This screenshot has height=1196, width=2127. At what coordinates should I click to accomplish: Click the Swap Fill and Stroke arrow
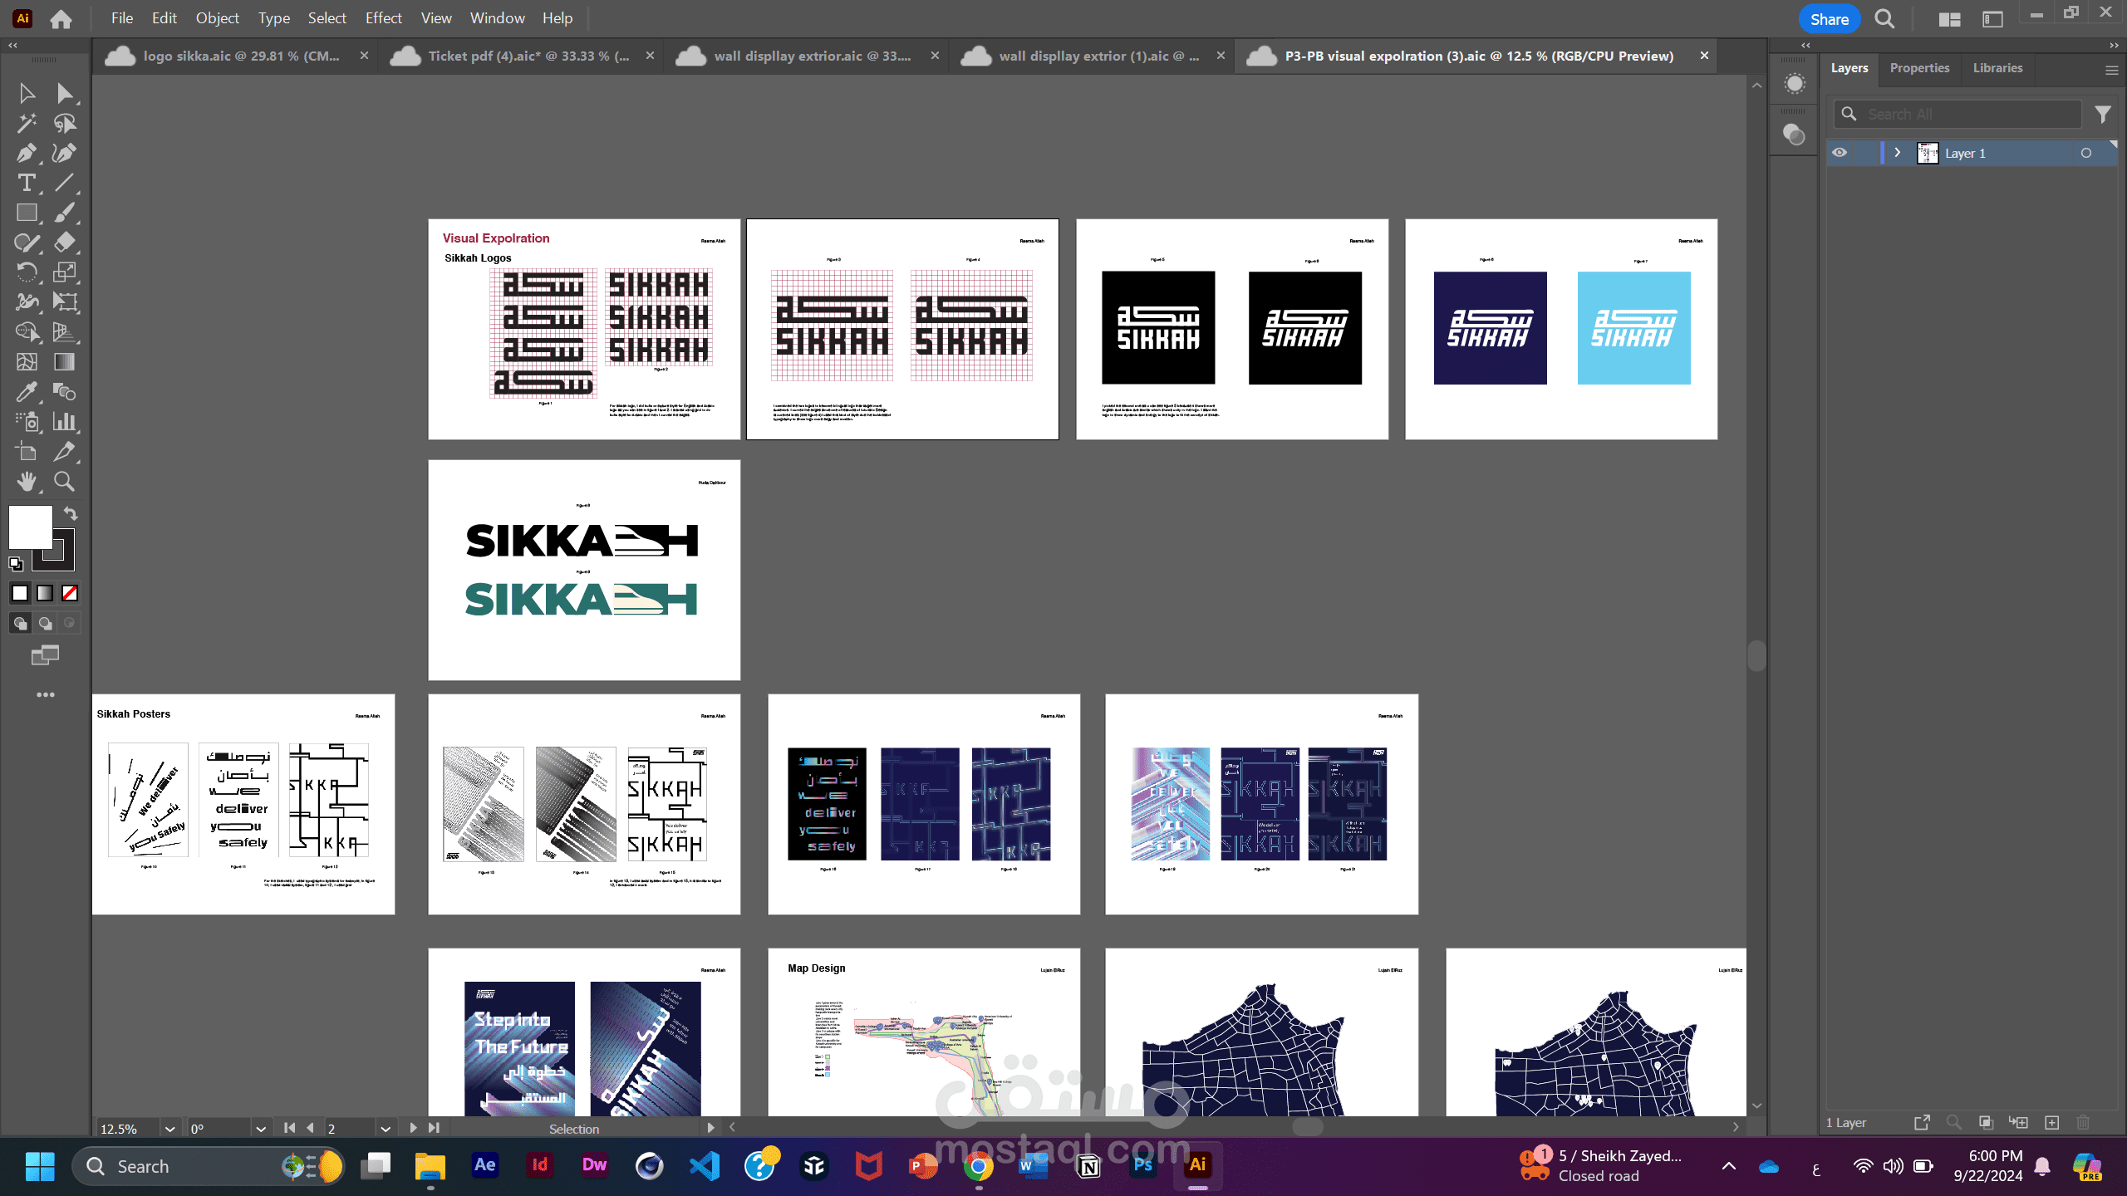pos(71,513)
